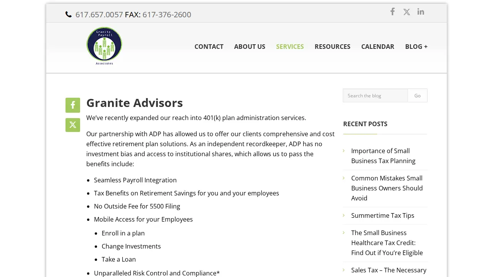Click the phone number 617.657.0057
Viewport: 493px width, 277px height.
(99, 15)
